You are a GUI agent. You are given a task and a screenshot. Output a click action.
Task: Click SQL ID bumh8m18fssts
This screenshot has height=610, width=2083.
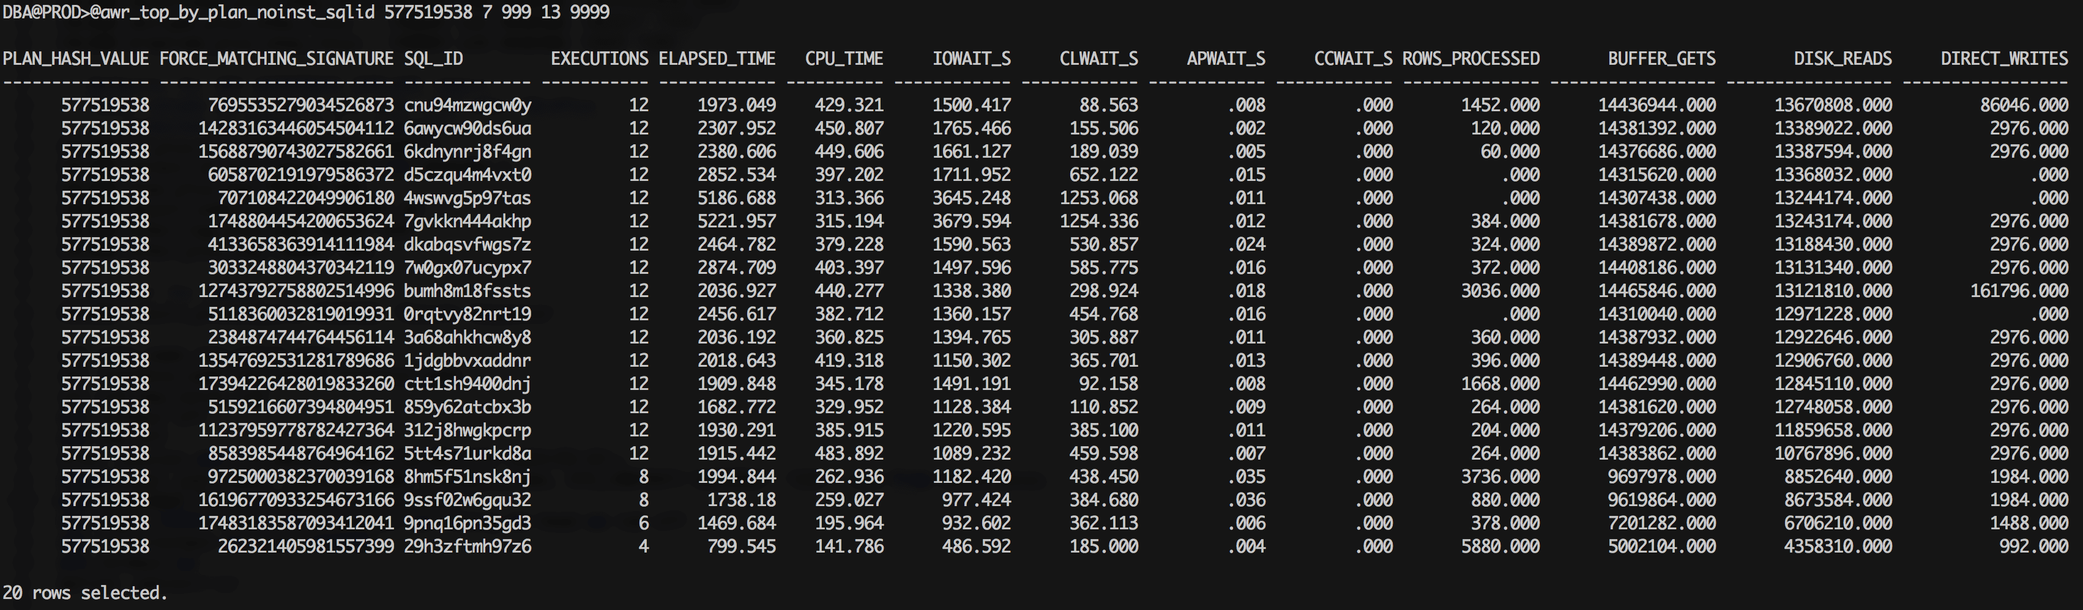pos(468,291)
